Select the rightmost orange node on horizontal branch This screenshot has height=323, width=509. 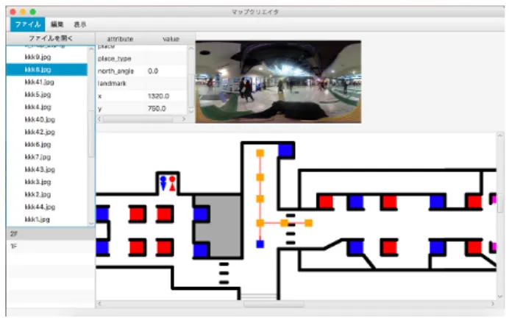(308, 223)
